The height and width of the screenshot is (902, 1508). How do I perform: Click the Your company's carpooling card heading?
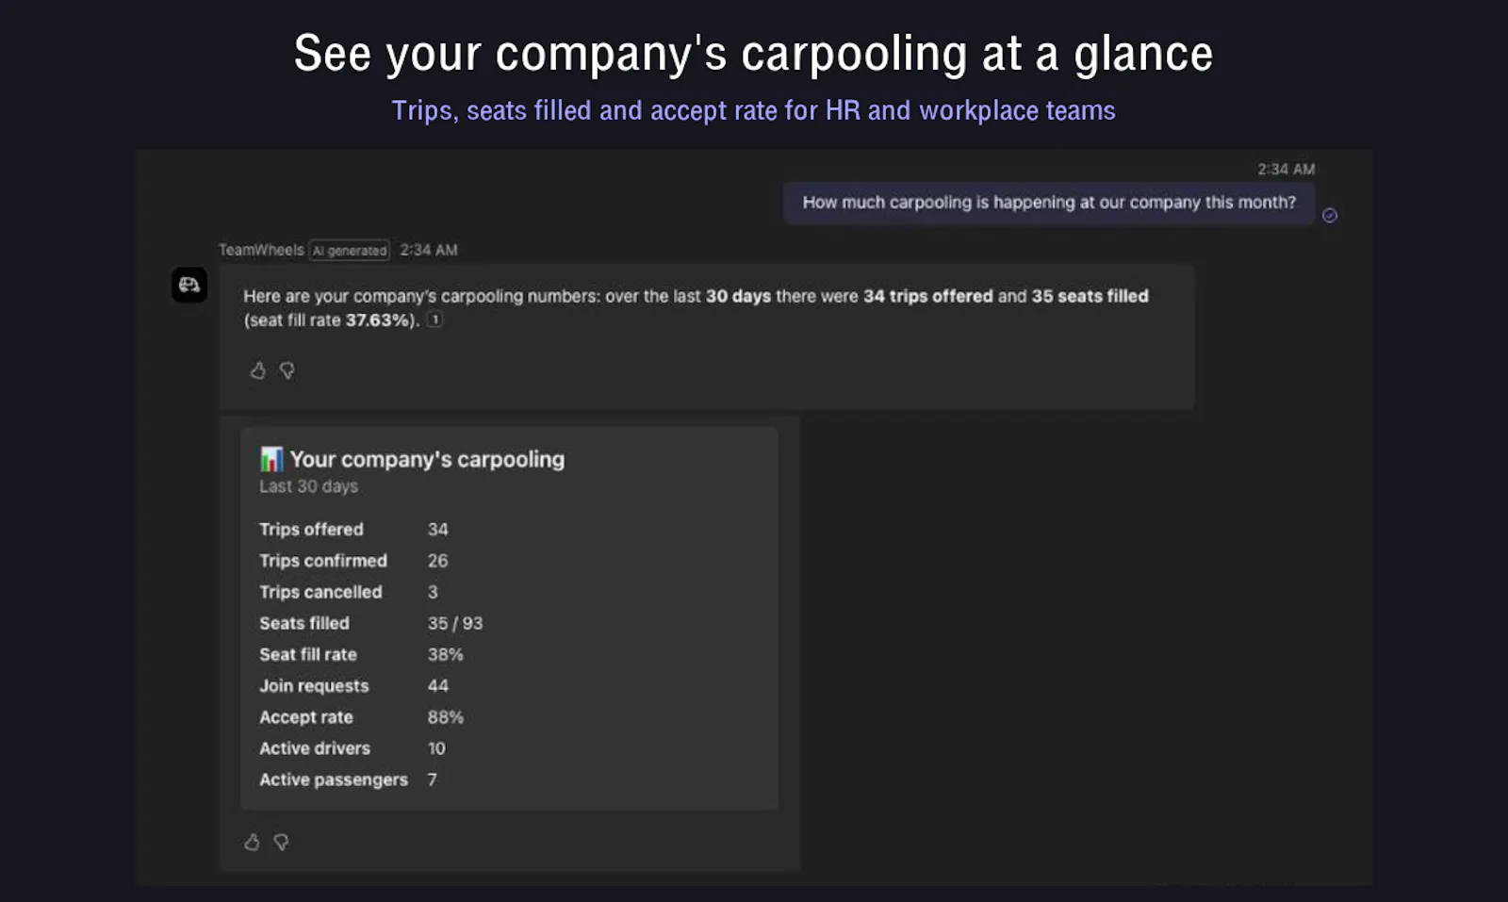click(x=427, y=459)
